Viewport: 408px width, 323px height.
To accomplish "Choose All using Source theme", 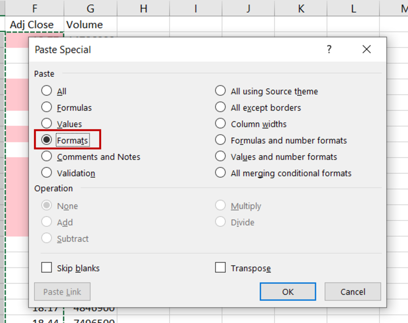I will coord(220,91).
